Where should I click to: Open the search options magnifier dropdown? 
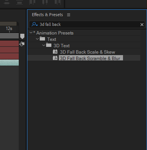tap(34, 24)
